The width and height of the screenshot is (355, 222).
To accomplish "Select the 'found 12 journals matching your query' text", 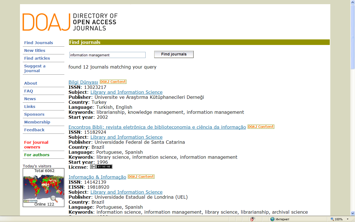I will (x=112, y=67).
